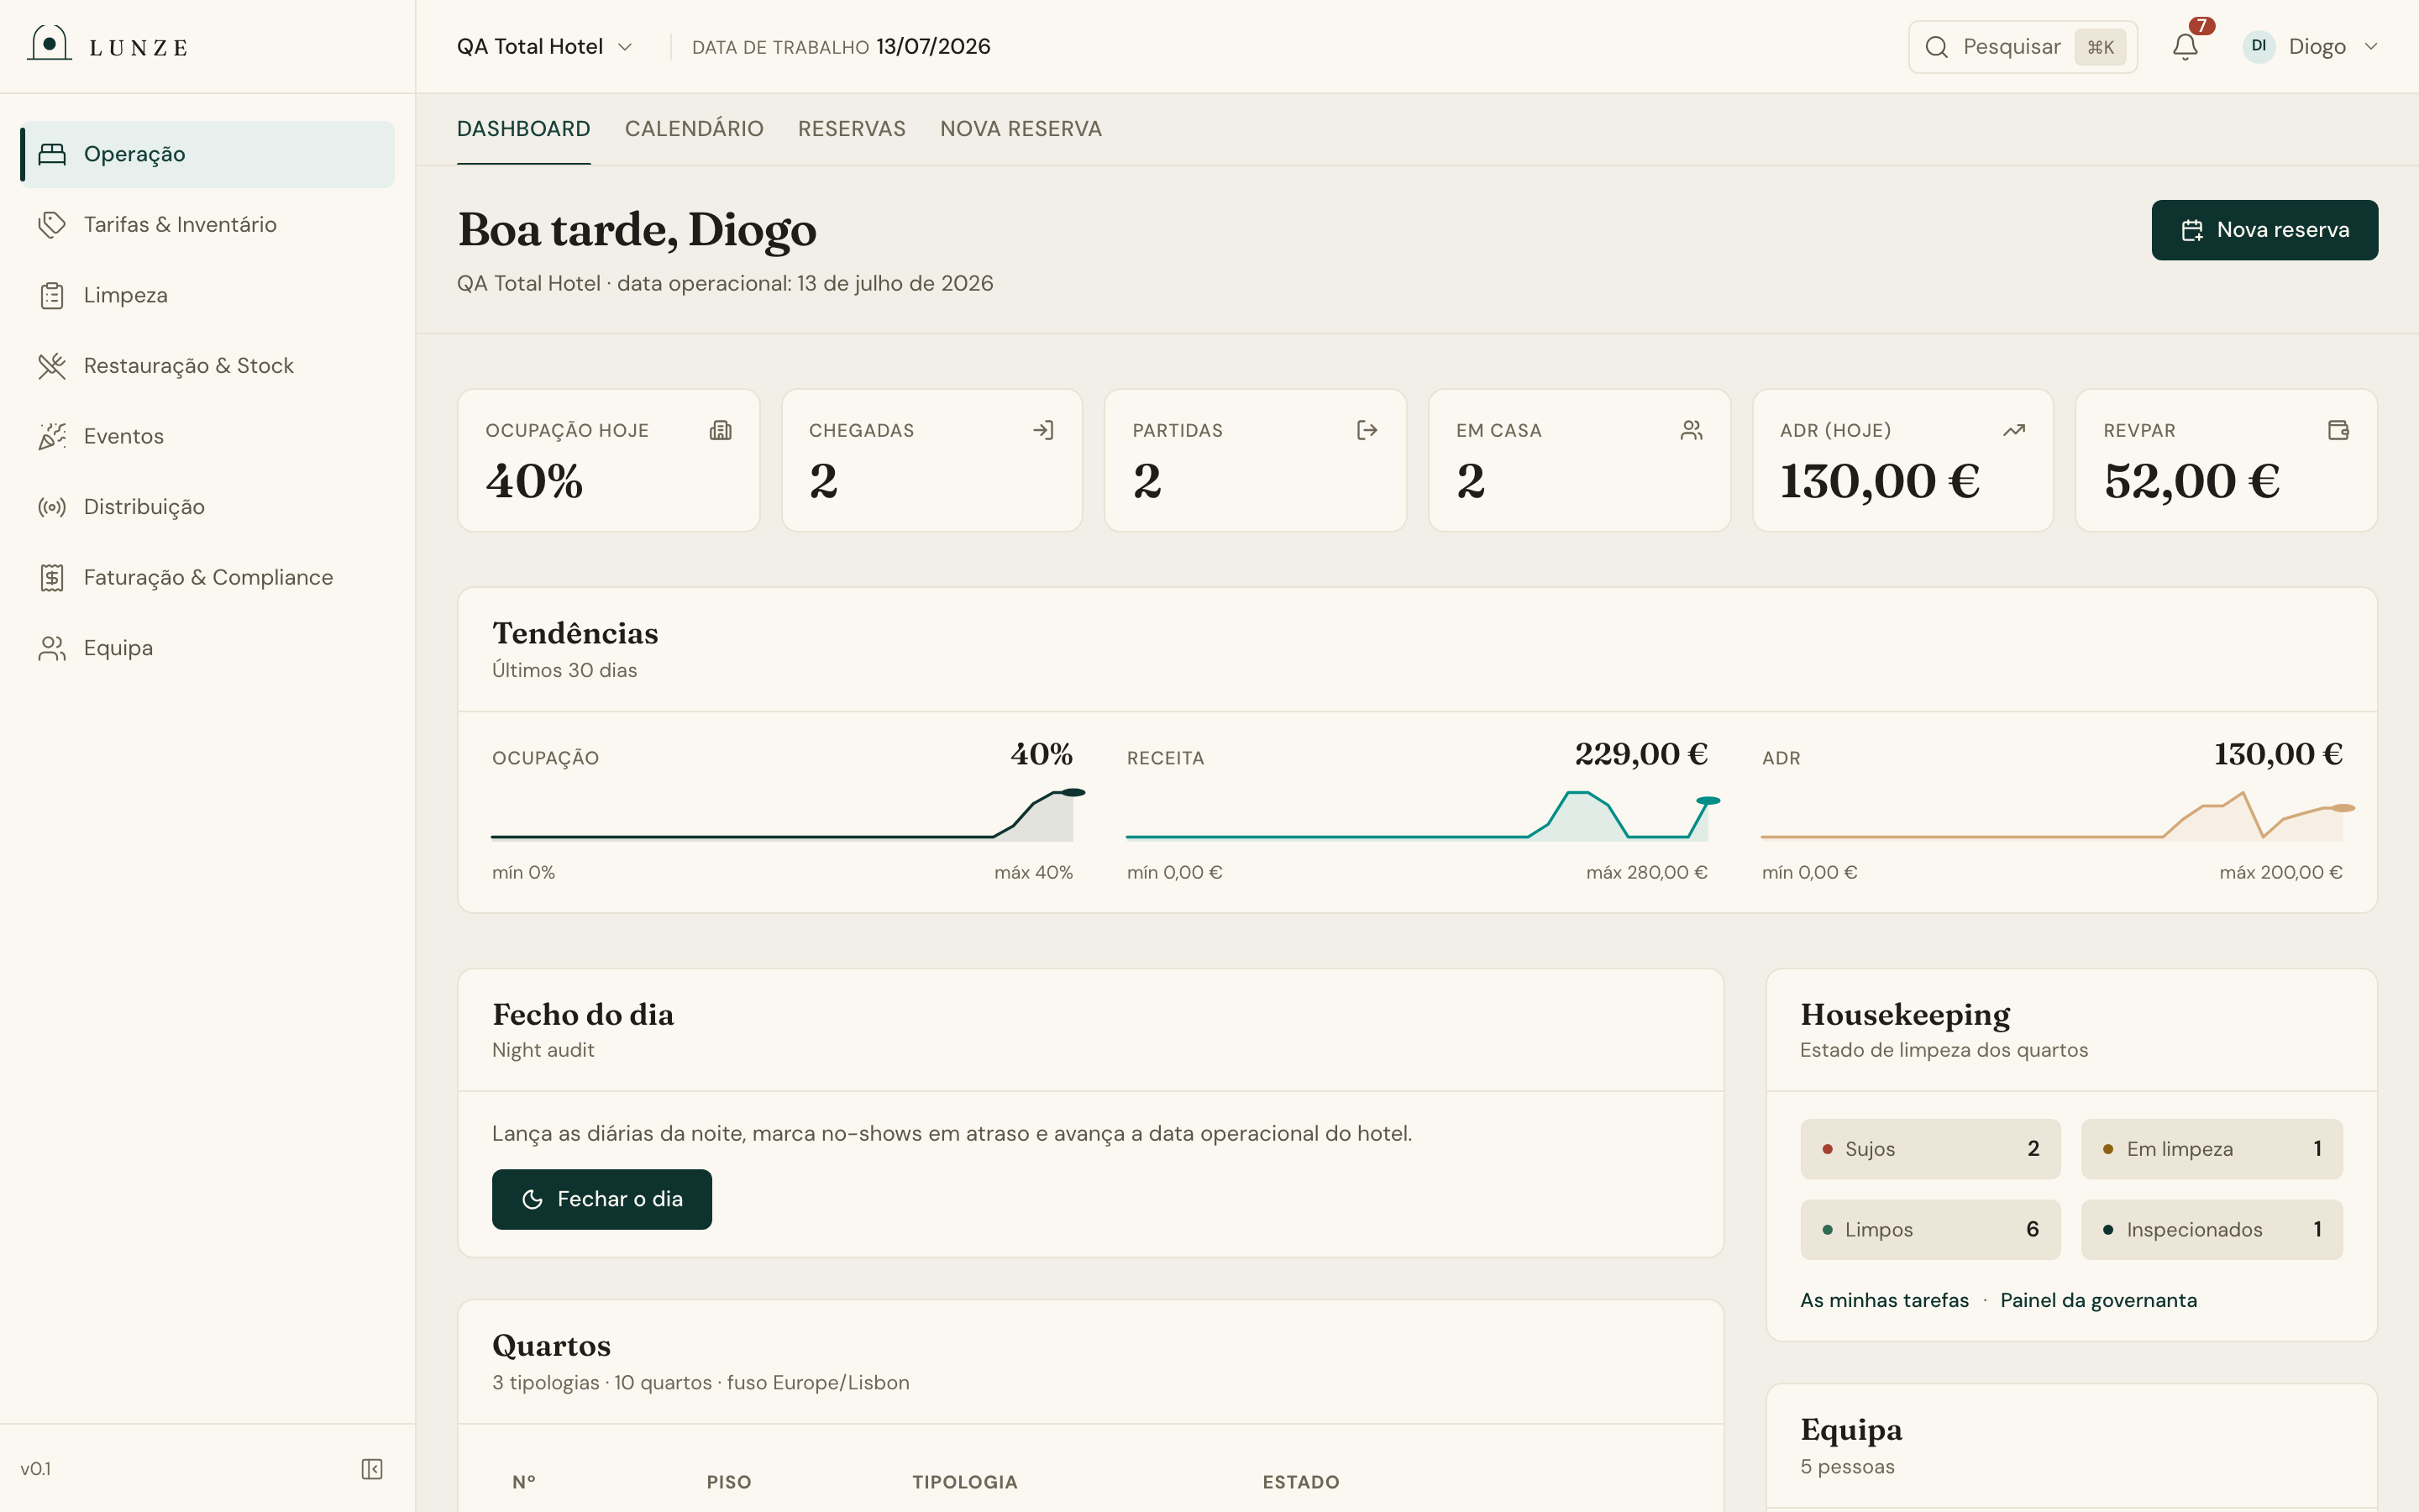The height and width of the screenshot is (1512, 2419).
Task: Click the DI user avatar
Action: (x=2258, y=46)
